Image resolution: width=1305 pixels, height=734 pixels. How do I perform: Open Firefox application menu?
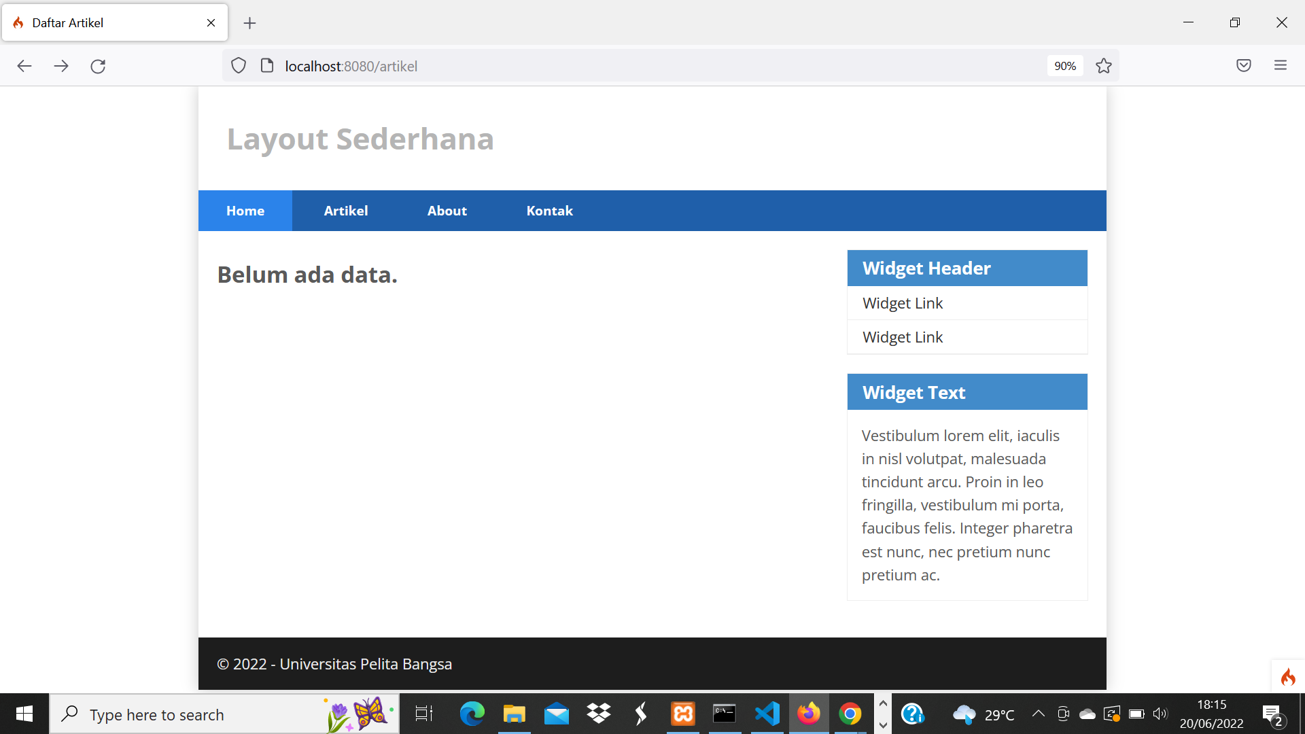coord(1281,66)
